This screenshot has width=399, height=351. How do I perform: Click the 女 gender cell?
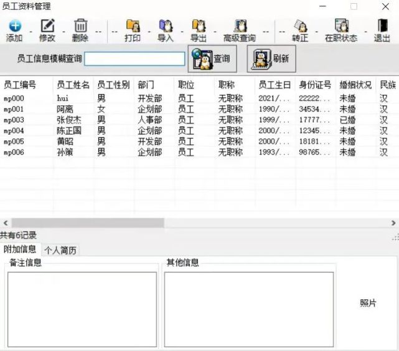click(x=101, y=109)
